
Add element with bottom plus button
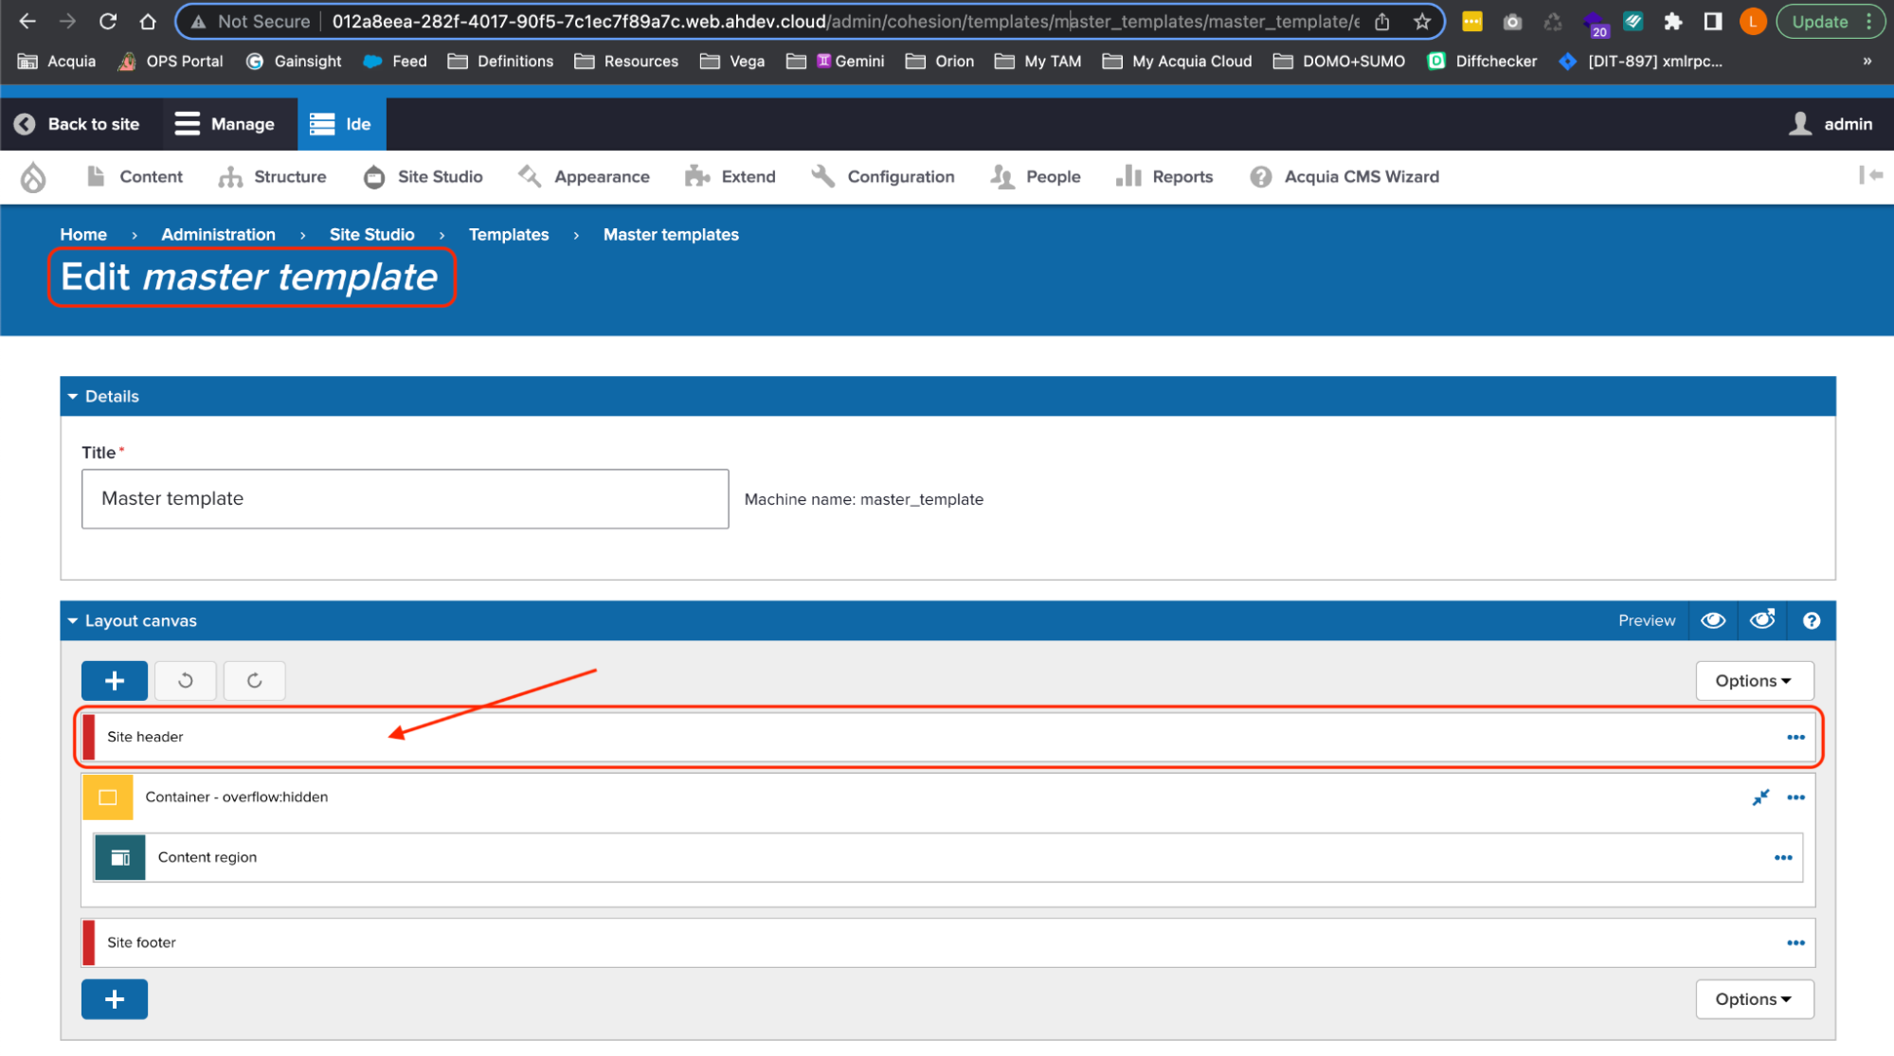[115, 999]
